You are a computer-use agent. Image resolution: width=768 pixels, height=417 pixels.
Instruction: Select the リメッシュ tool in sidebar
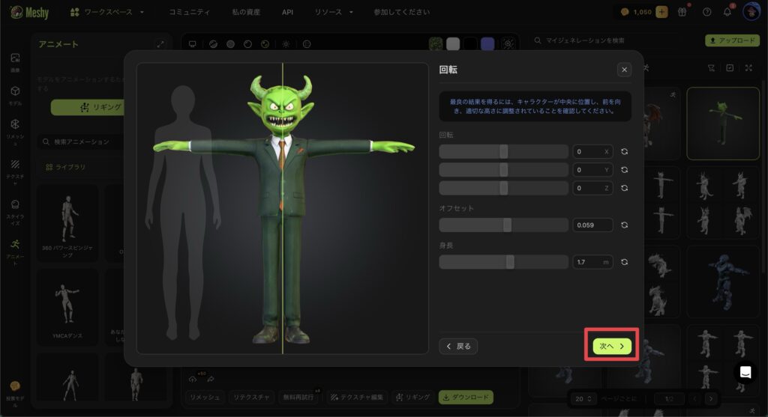pyautogui.click(x=15, y=131)
